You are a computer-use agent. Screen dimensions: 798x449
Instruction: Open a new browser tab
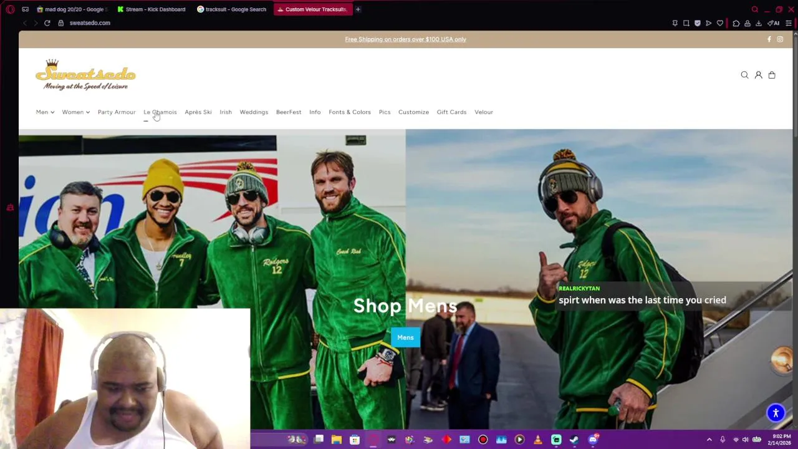[358, 9]
